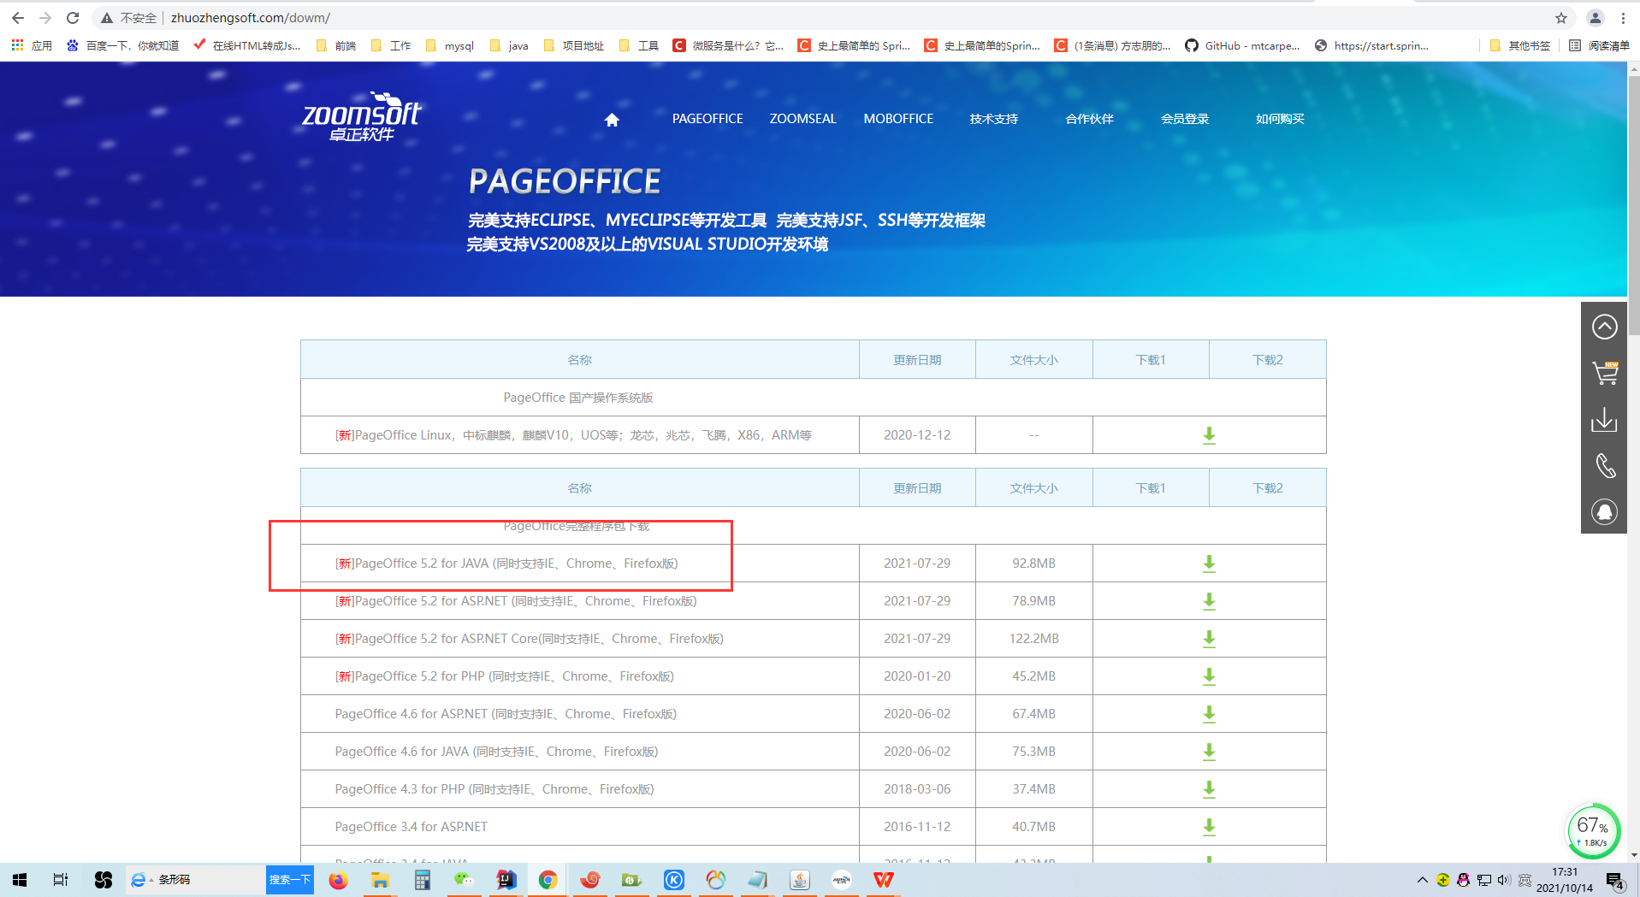The image size is (1640, 897).
Task: Open the PAGEOFFICE menu item
Action: pyautogui.click(x=708, y=119)
